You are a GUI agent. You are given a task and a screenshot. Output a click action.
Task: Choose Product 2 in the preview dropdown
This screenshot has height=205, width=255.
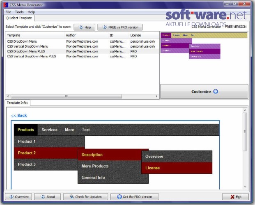46,153
